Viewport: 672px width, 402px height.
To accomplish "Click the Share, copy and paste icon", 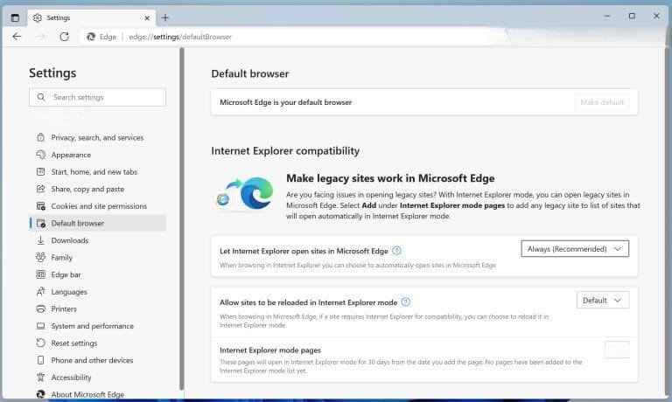I will coord(41,189).
